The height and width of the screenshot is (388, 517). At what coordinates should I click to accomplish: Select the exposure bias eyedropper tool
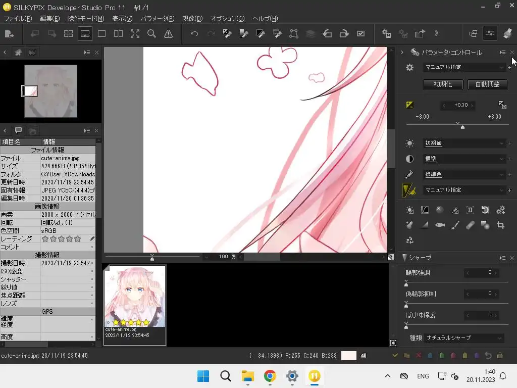(227, 34)
